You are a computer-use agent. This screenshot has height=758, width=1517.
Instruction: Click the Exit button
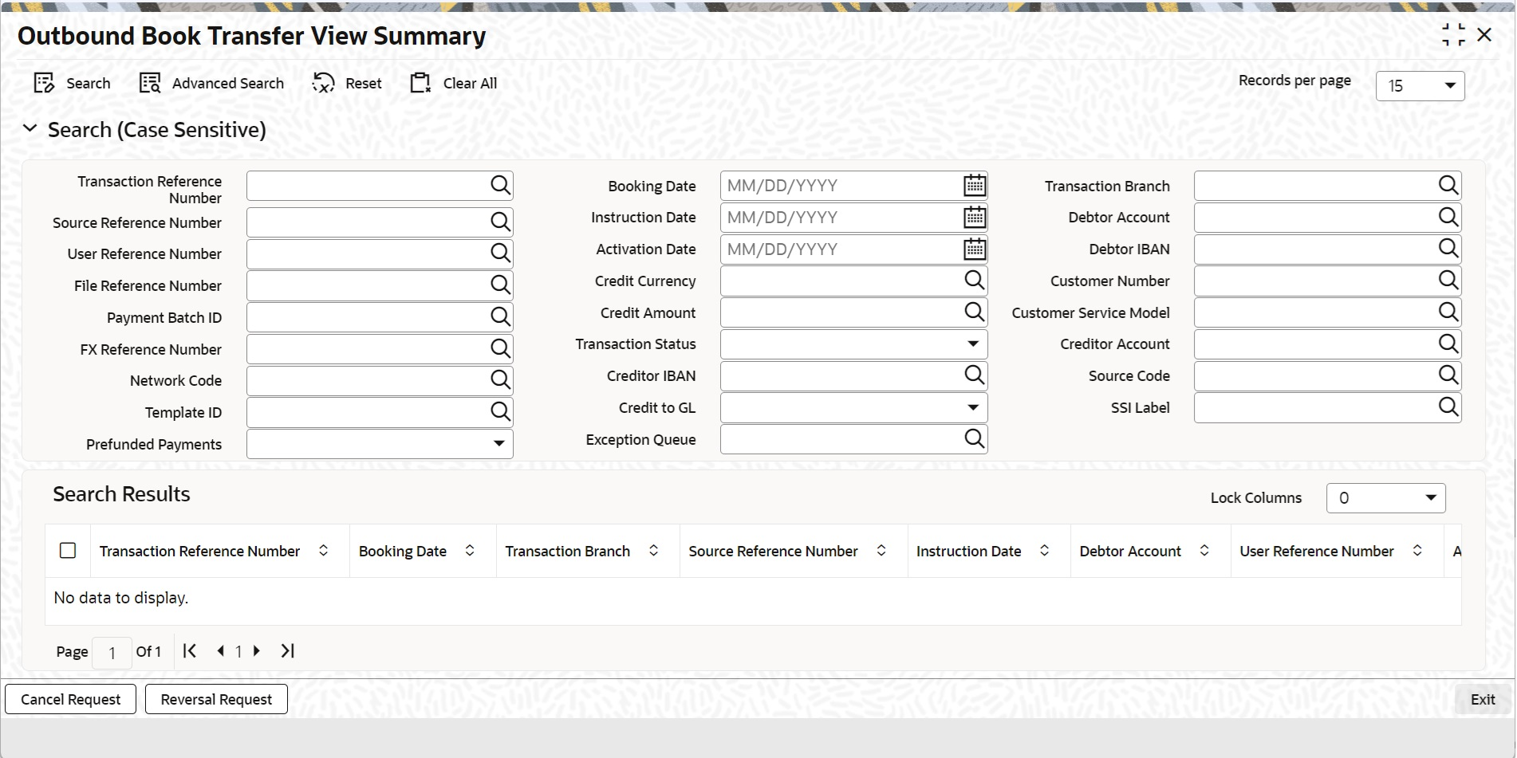(x=1483, y=699)
